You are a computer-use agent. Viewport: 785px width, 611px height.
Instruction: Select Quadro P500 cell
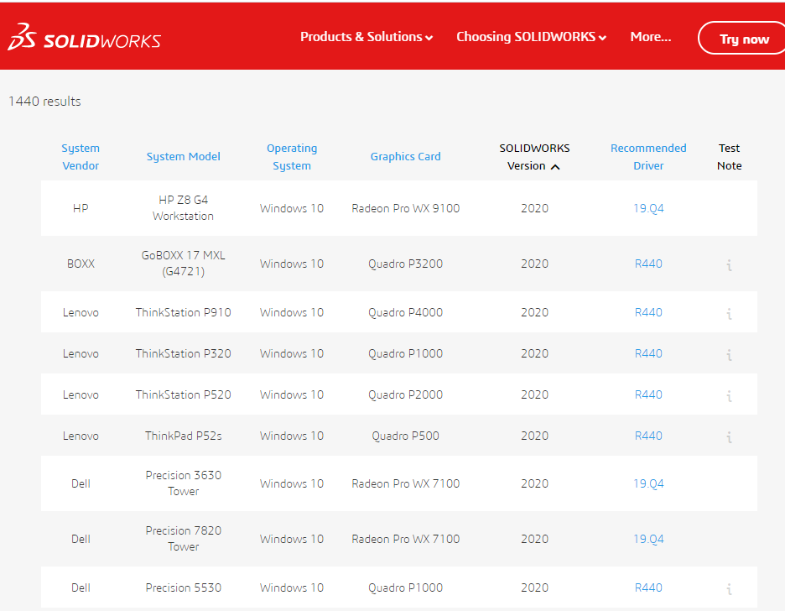(406, 436)
